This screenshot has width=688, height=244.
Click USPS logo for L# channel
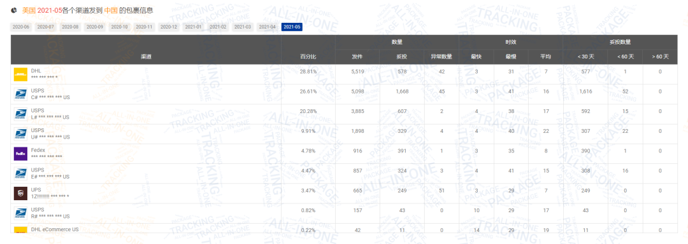pos(20,114)
